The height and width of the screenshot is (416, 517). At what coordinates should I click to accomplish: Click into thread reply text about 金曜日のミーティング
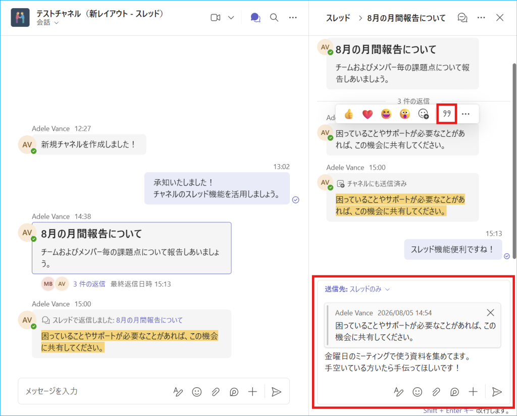397,362
